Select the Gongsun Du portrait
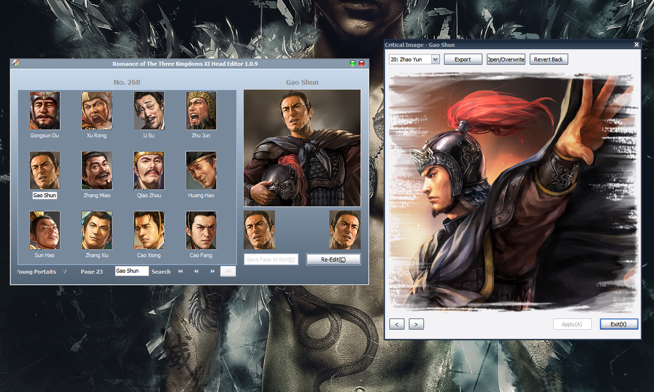This screenshot has height=392, width=654. 45,110
